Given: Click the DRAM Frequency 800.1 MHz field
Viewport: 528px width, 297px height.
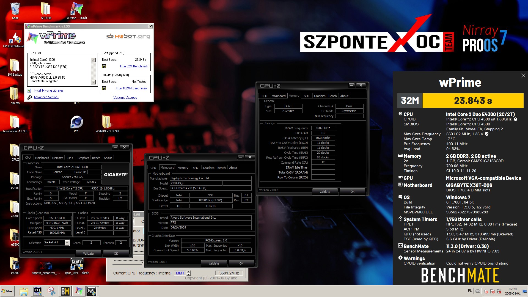Looking at the screenshot, I should pos(323,128).
